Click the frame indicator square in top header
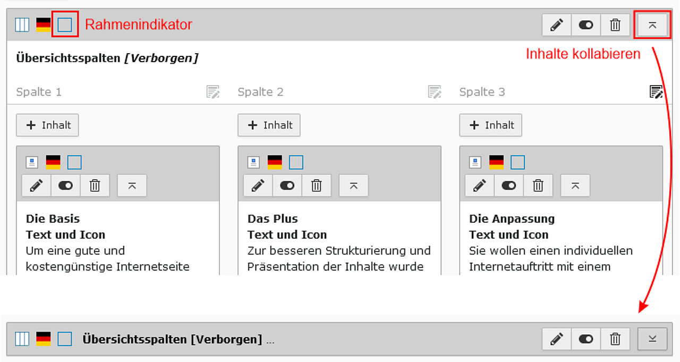 [x=65, y=24]
